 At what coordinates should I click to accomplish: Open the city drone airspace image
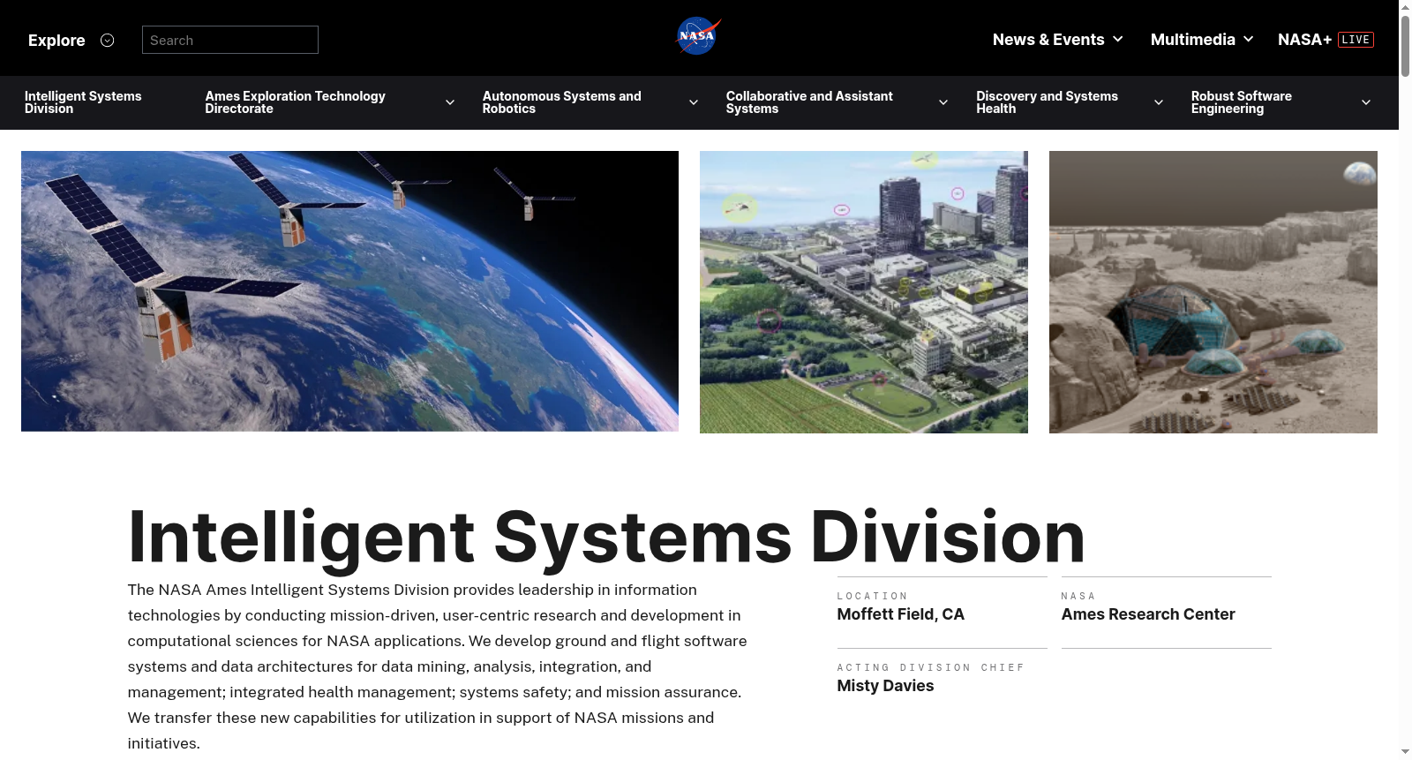point(863,291)
